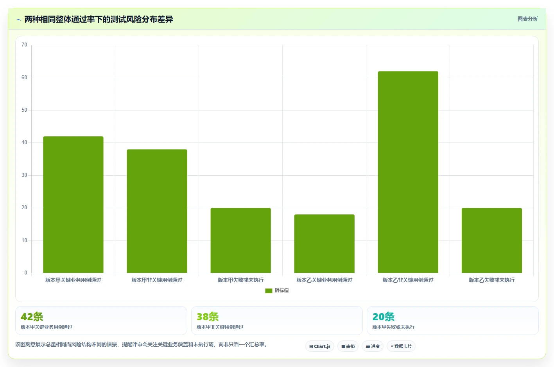Click the 指标值 legend label
554x367 pixels.
pyautogui.click(x=281, y=290)
